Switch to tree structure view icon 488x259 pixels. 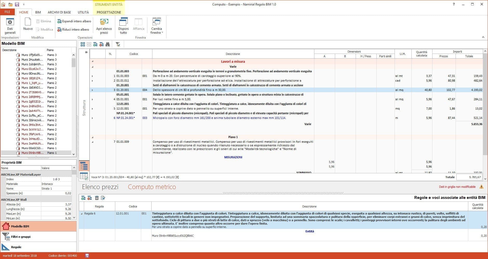pos(84,166)
